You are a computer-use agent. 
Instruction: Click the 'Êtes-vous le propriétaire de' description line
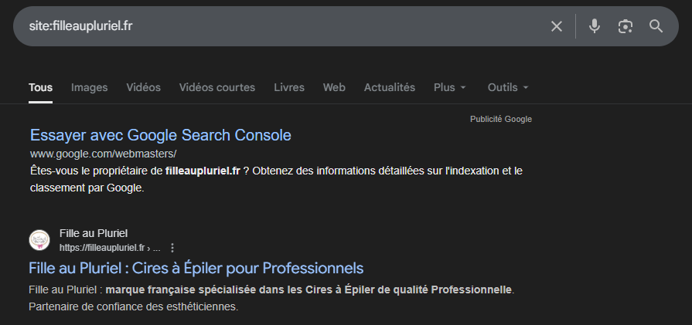276,171
